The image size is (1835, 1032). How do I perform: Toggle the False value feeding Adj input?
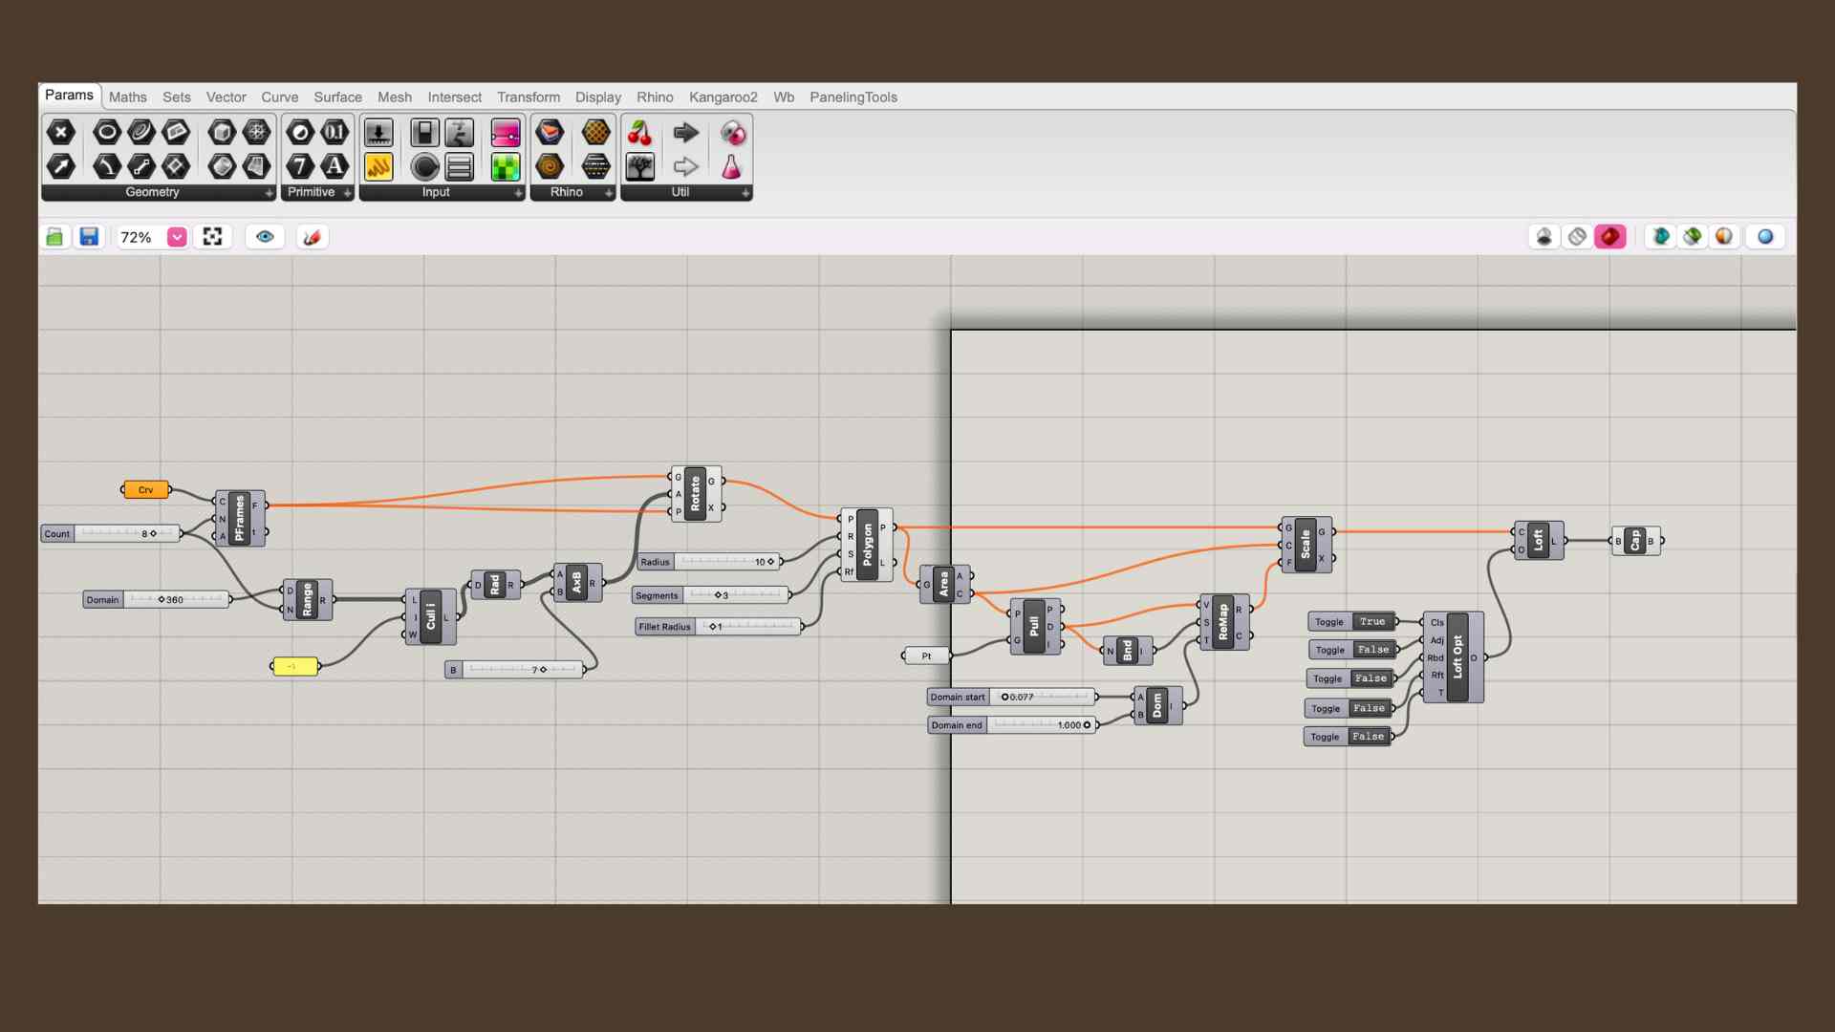click(x=1372, y=650)
